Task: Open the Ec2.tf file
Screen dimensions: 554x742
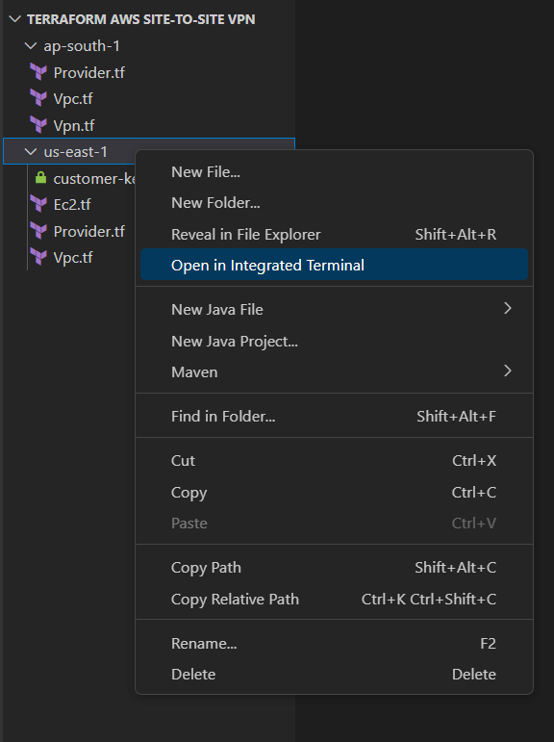Action: coord(72,204)
